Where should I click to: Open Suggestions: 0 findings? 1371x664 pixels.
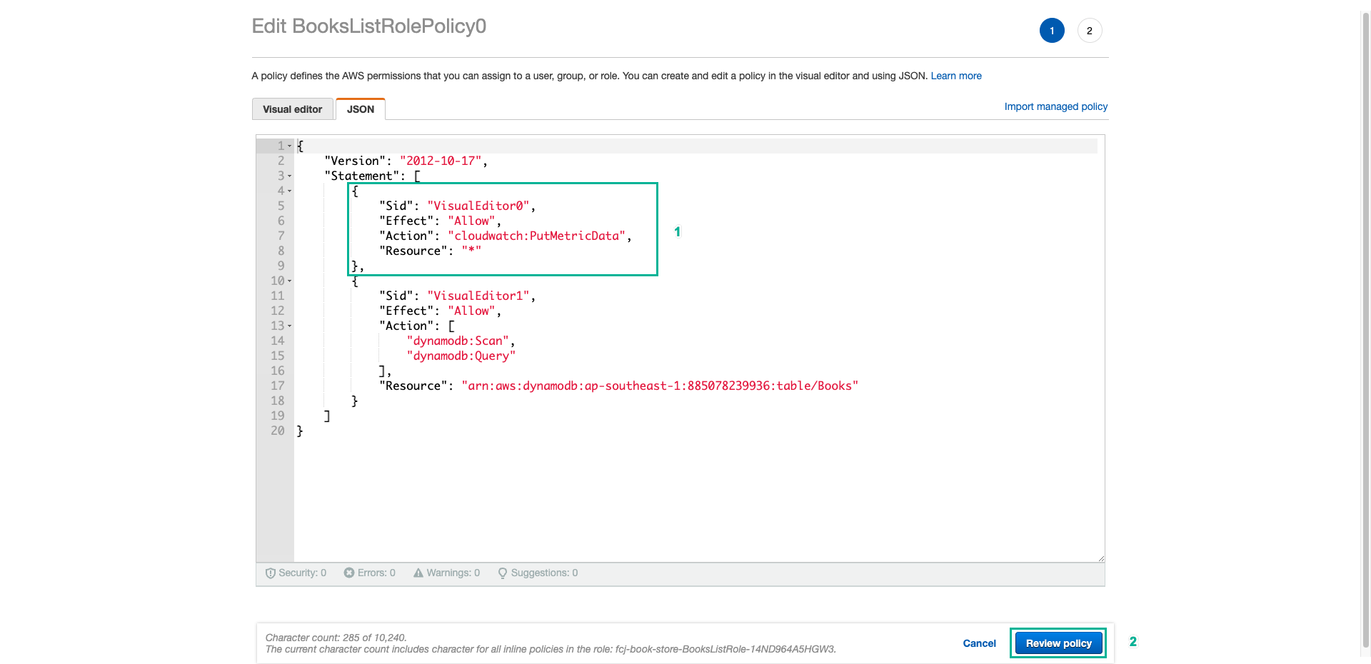tap(538, 573)
